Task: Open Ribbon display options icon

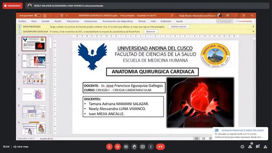Action: [227, 15]
